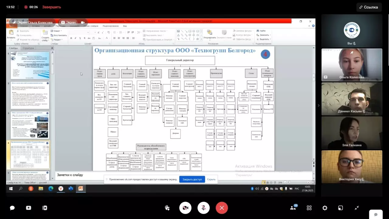Click the picture-in-picture icon
This screenshot has height=219, width=389.
coord(341,208)
